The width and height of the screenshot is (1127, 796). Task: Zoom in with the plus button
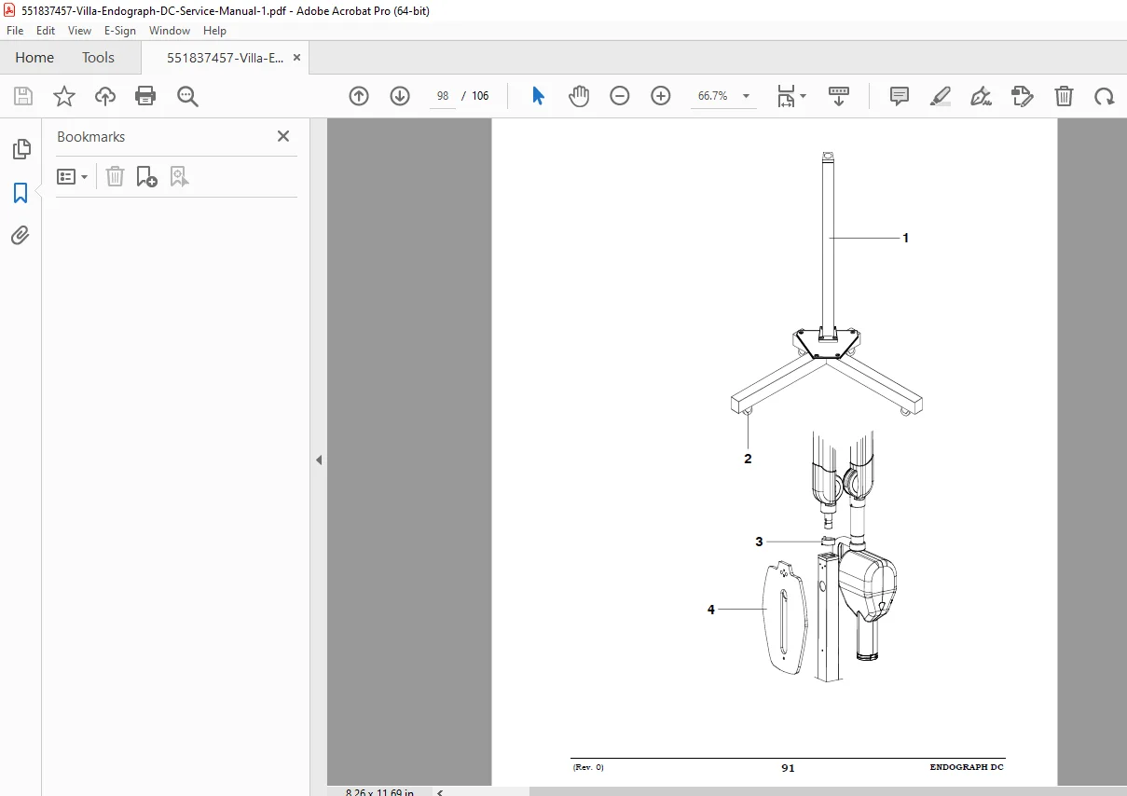(661, 96)
